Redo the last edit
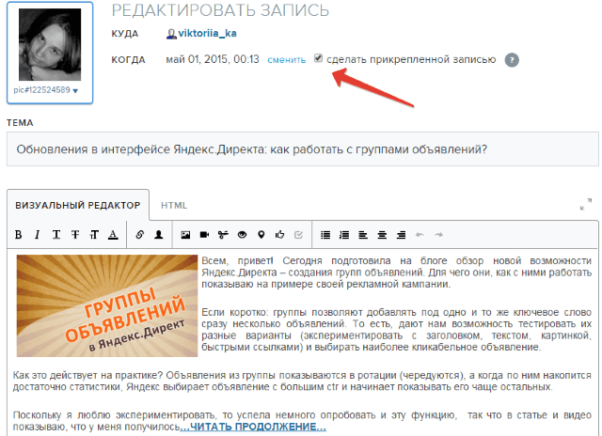 pyautogui.click(x=439, y=235)
